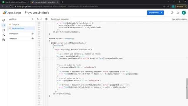Click the agregarEstilo(num) call on line 118
The height and width of the screenshot is (106, 188).
(114, 58)
